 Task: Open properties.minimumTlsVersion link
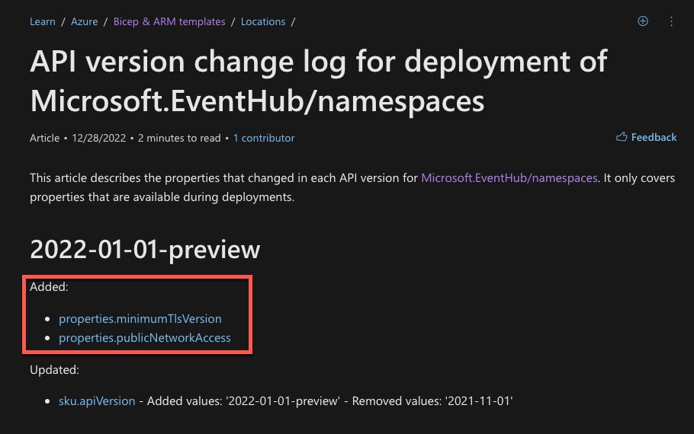click(140, 319)
